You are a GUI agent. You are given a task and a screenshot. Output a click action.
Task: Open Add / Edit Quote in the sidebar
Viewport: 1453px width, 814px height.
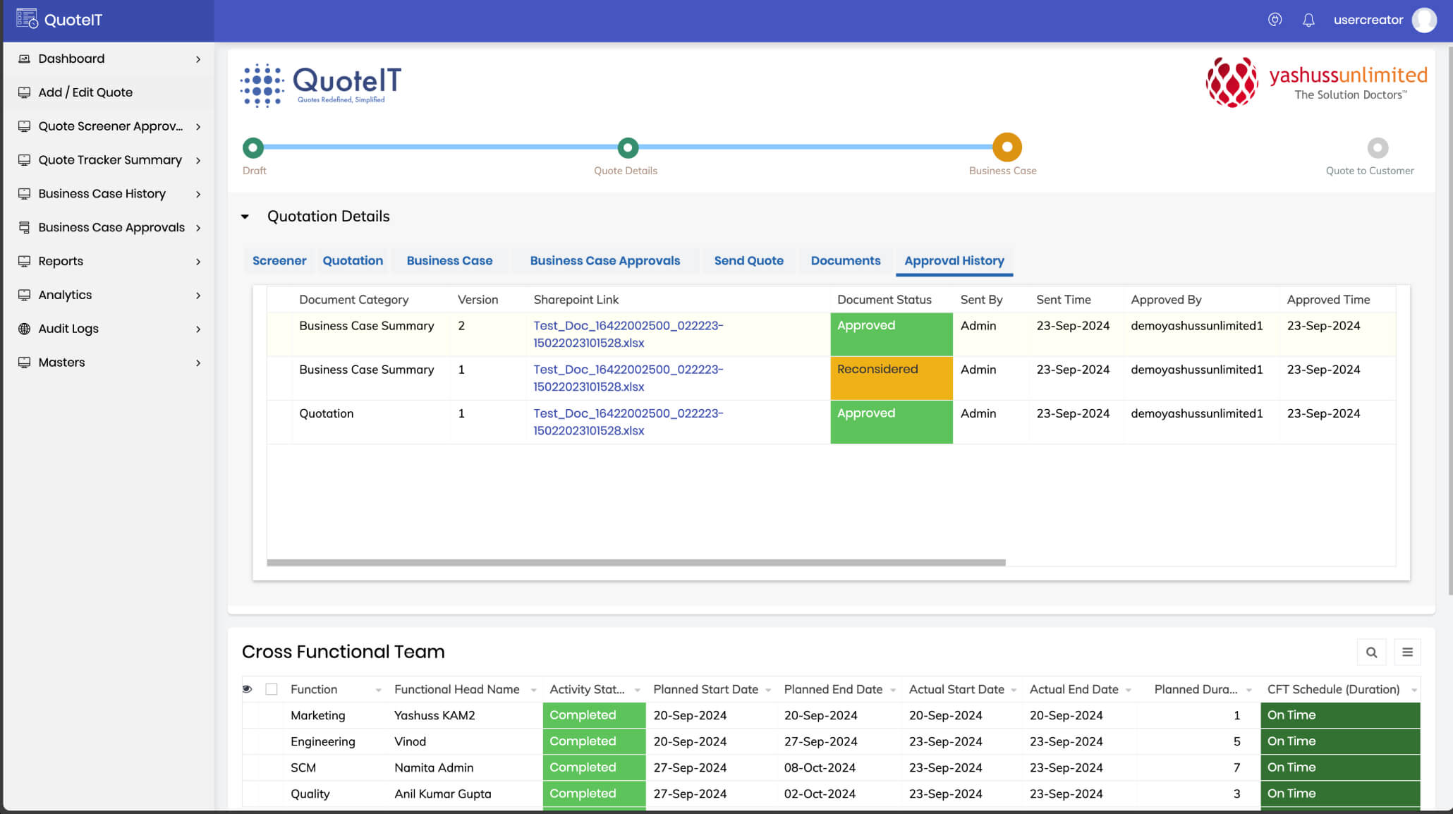click(85, 92)
